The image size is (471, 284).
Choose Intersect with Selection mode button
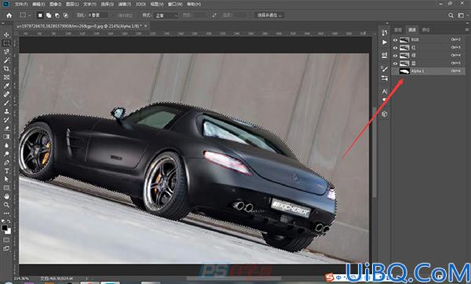point(65,16)
